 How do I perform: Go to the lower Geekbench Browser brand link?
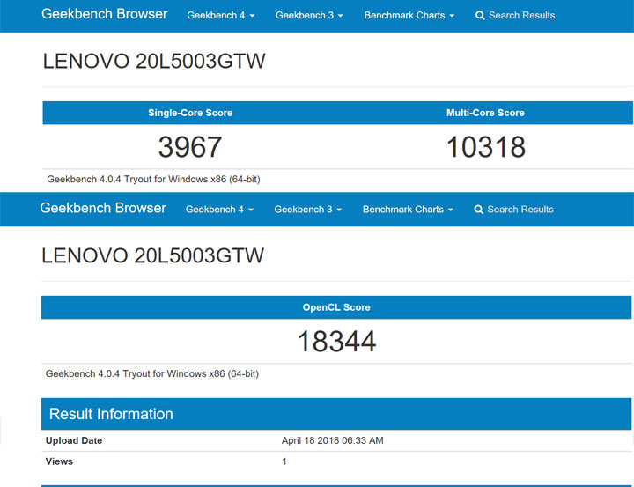tap(103, 209)
